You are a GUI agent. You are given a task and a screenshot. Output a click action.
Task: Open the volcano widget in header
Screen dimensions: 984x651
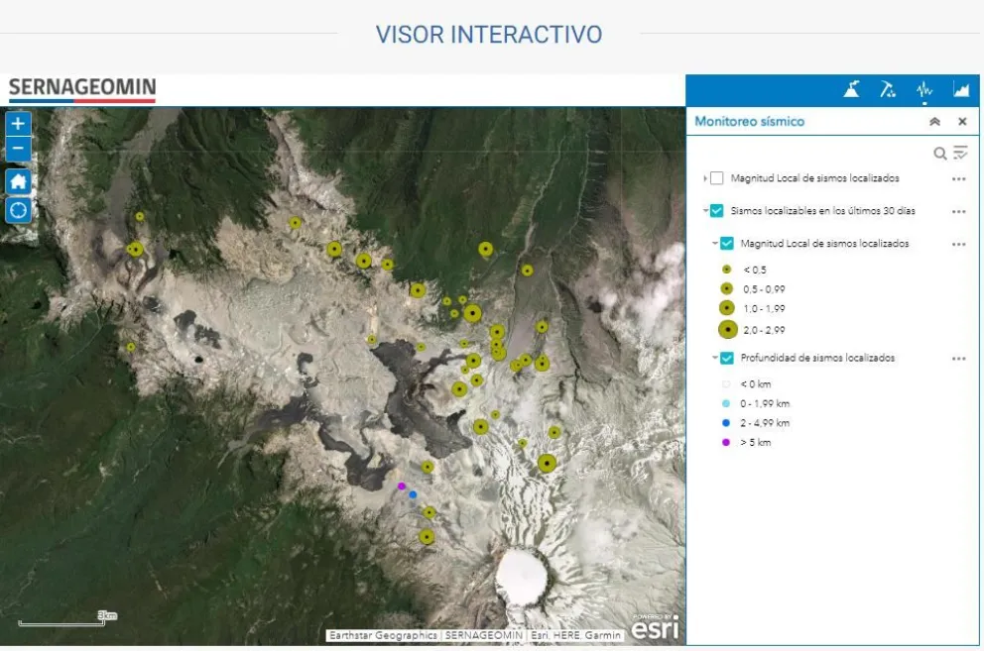click(x=852, y=90)
